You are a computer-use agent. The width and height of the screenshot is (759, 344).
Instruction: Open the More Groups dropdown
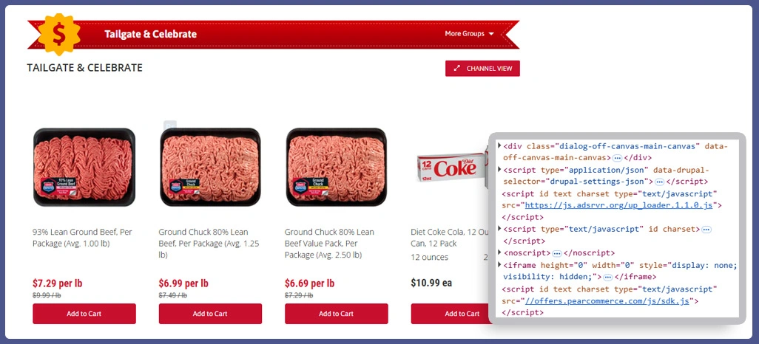469,34
